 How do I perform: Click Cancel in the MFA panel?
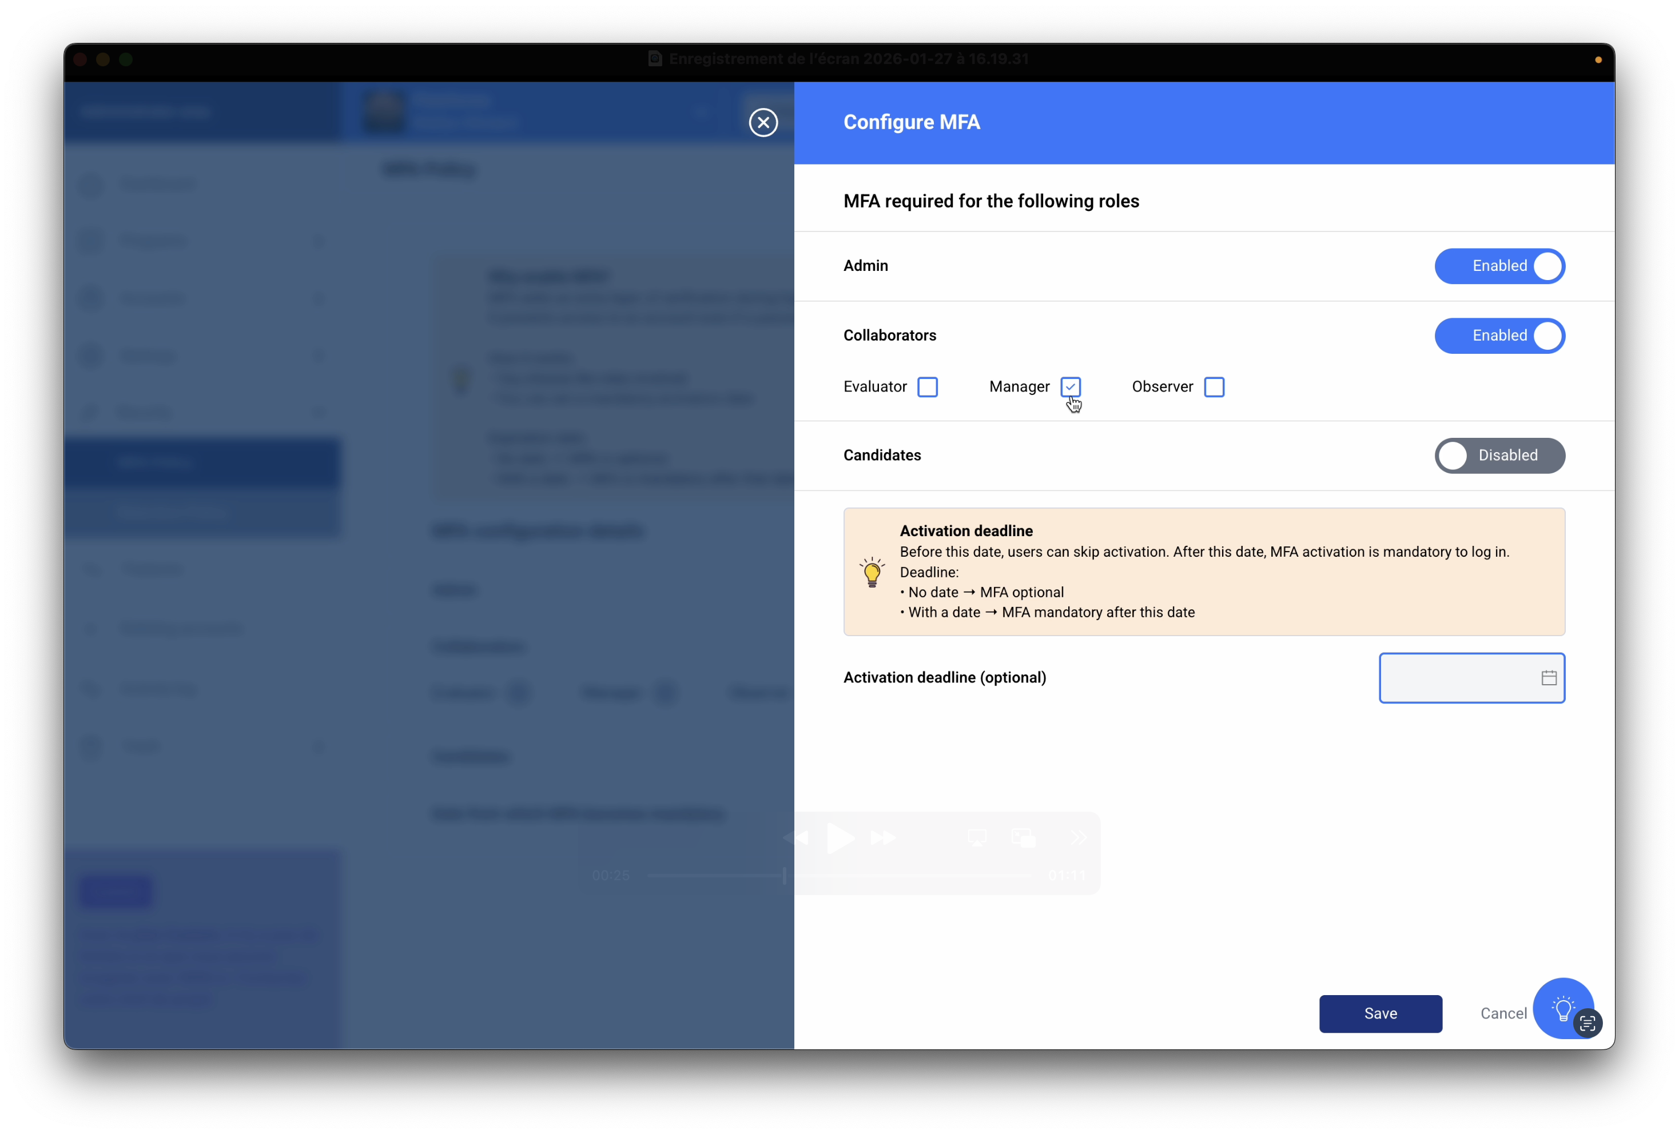[1503, 1013]
